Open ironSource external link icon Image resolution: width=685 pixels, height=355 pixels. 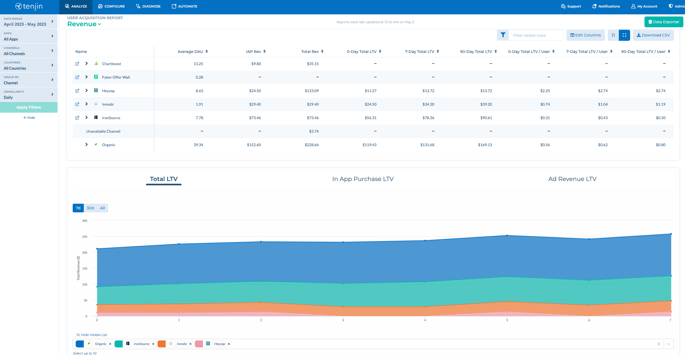[77, 118]
